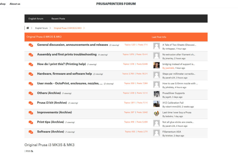Open last post Last time I ever buy a Prusa
Screen dimensions: 238x155
coord(177,112)
